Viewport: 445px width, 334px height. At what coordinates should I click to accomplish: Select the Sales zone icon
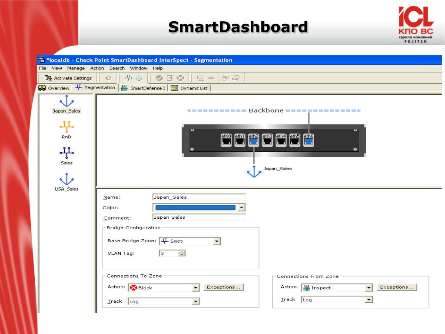point(66,153)
